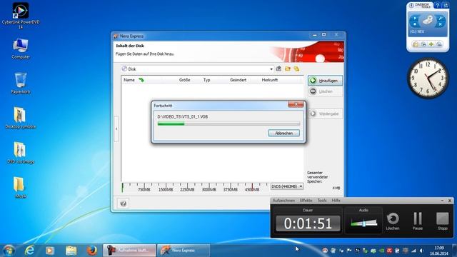Sort by the Typ column header
457x257 pixels.
[x=206, y=80]
